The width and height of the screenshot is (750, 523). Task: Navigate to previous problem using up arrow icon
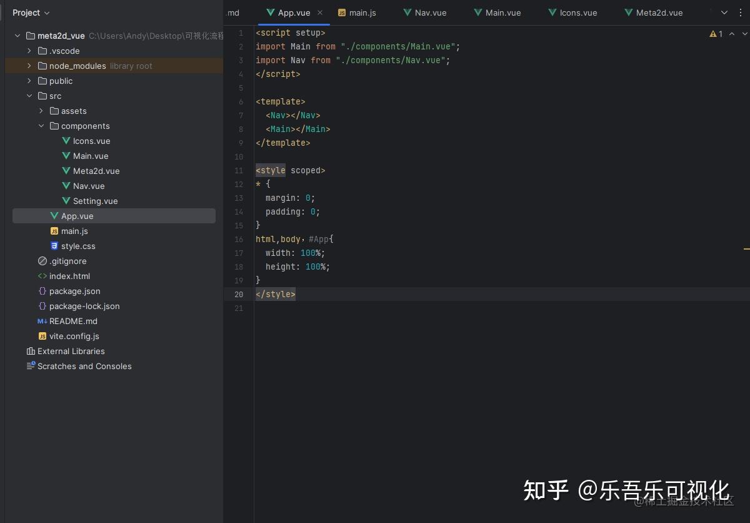(x=731, y=34)
